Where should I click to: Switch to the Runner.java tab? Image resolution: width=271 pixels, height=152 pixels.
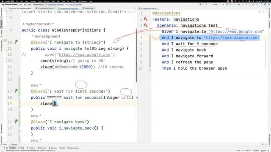click(x=88, y=8)
